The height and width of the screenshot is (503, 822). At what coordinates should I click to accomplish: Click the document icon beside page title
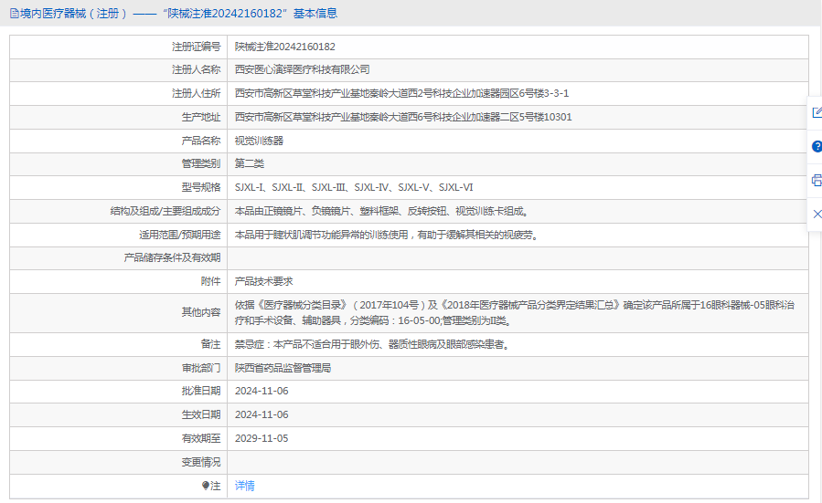tap(12, 14)
